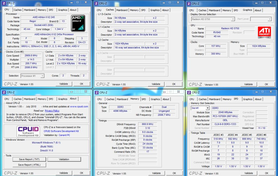The width and height of the screenshot is (278, 176).
Task: Switch to CPU tab in the Memory window
Action: (x=99, y=99)
